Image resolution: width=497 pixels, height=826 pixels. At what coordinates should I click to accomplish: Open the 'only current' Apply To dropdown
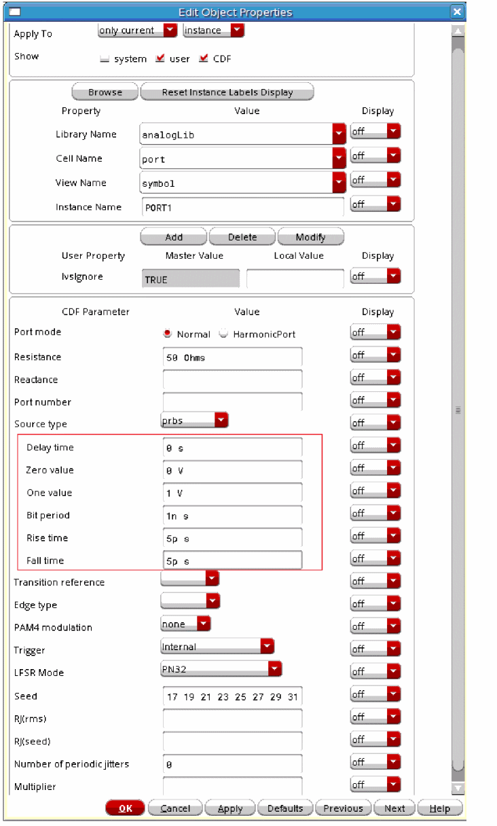(138, 31)
